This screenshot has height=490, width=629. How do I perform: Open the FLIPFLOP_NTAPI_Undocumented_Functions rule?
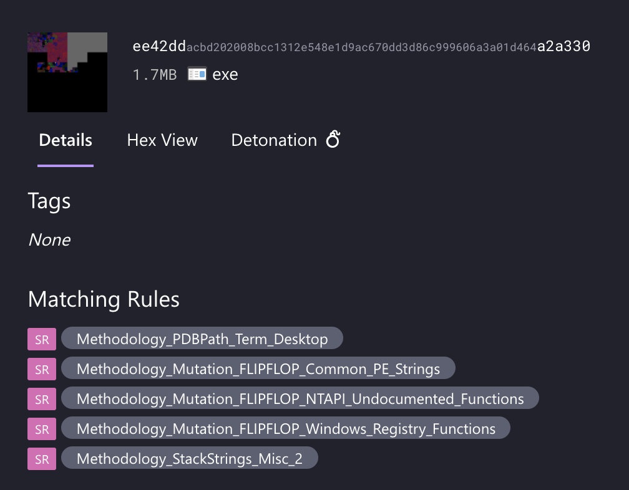click(x=300, y=399)
